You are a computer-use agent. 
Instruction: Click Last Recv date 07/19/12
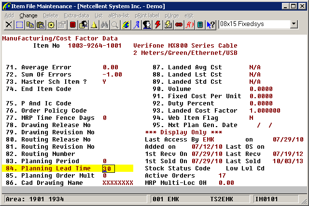[288, 154]
